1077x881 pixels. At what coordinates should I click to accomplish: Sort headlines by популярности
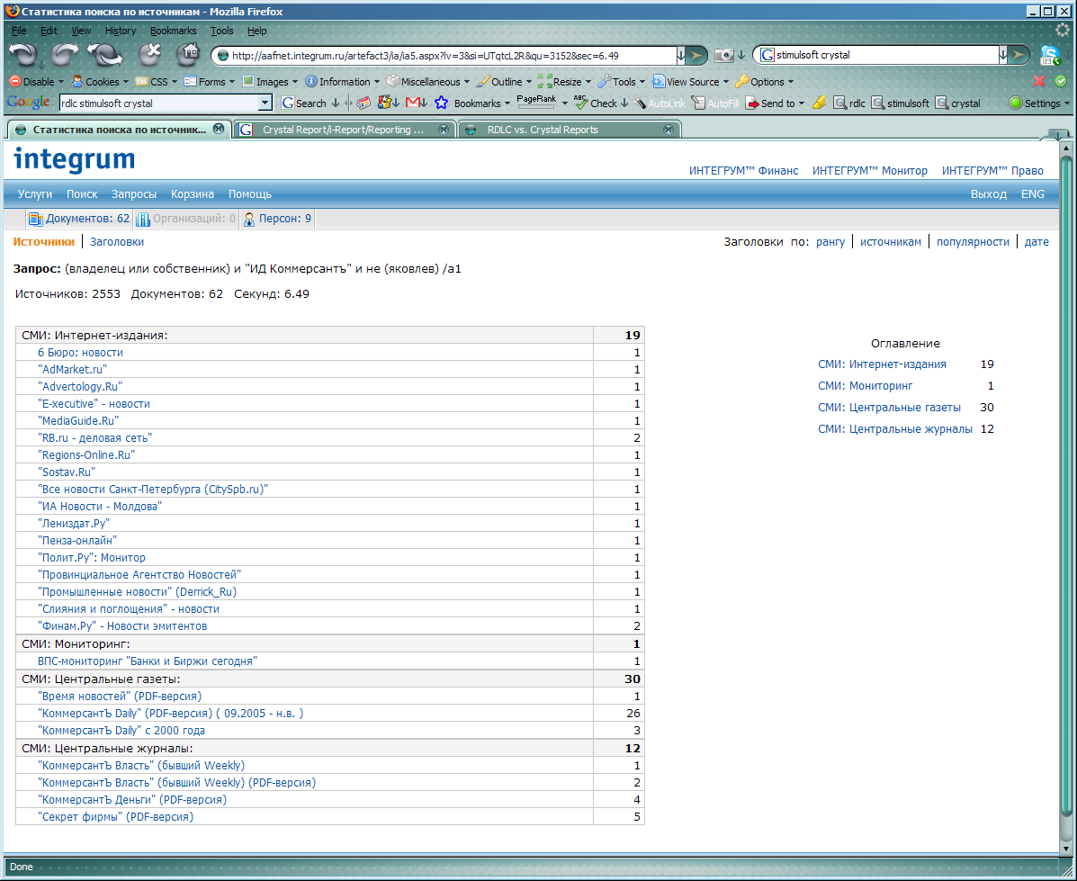973,241
